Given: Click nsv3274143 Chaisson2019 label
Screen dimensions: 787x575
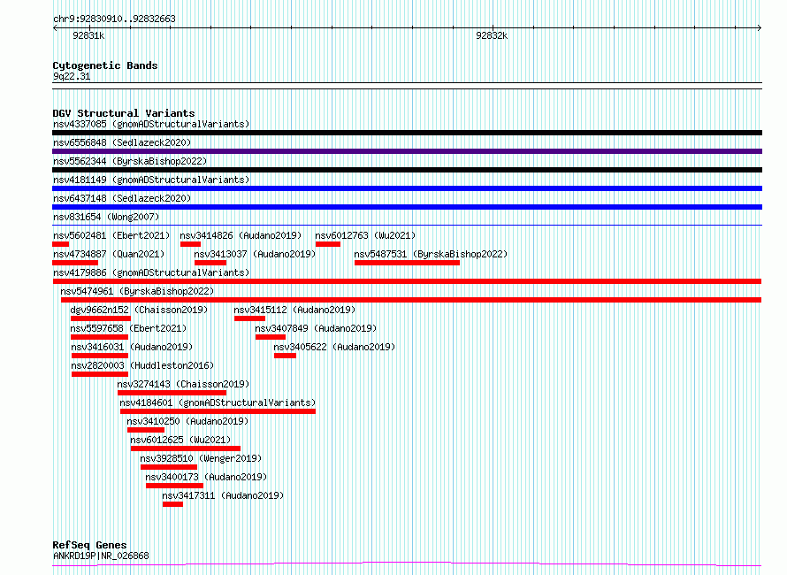Looking at the screenshot, I should coord(183,384).
